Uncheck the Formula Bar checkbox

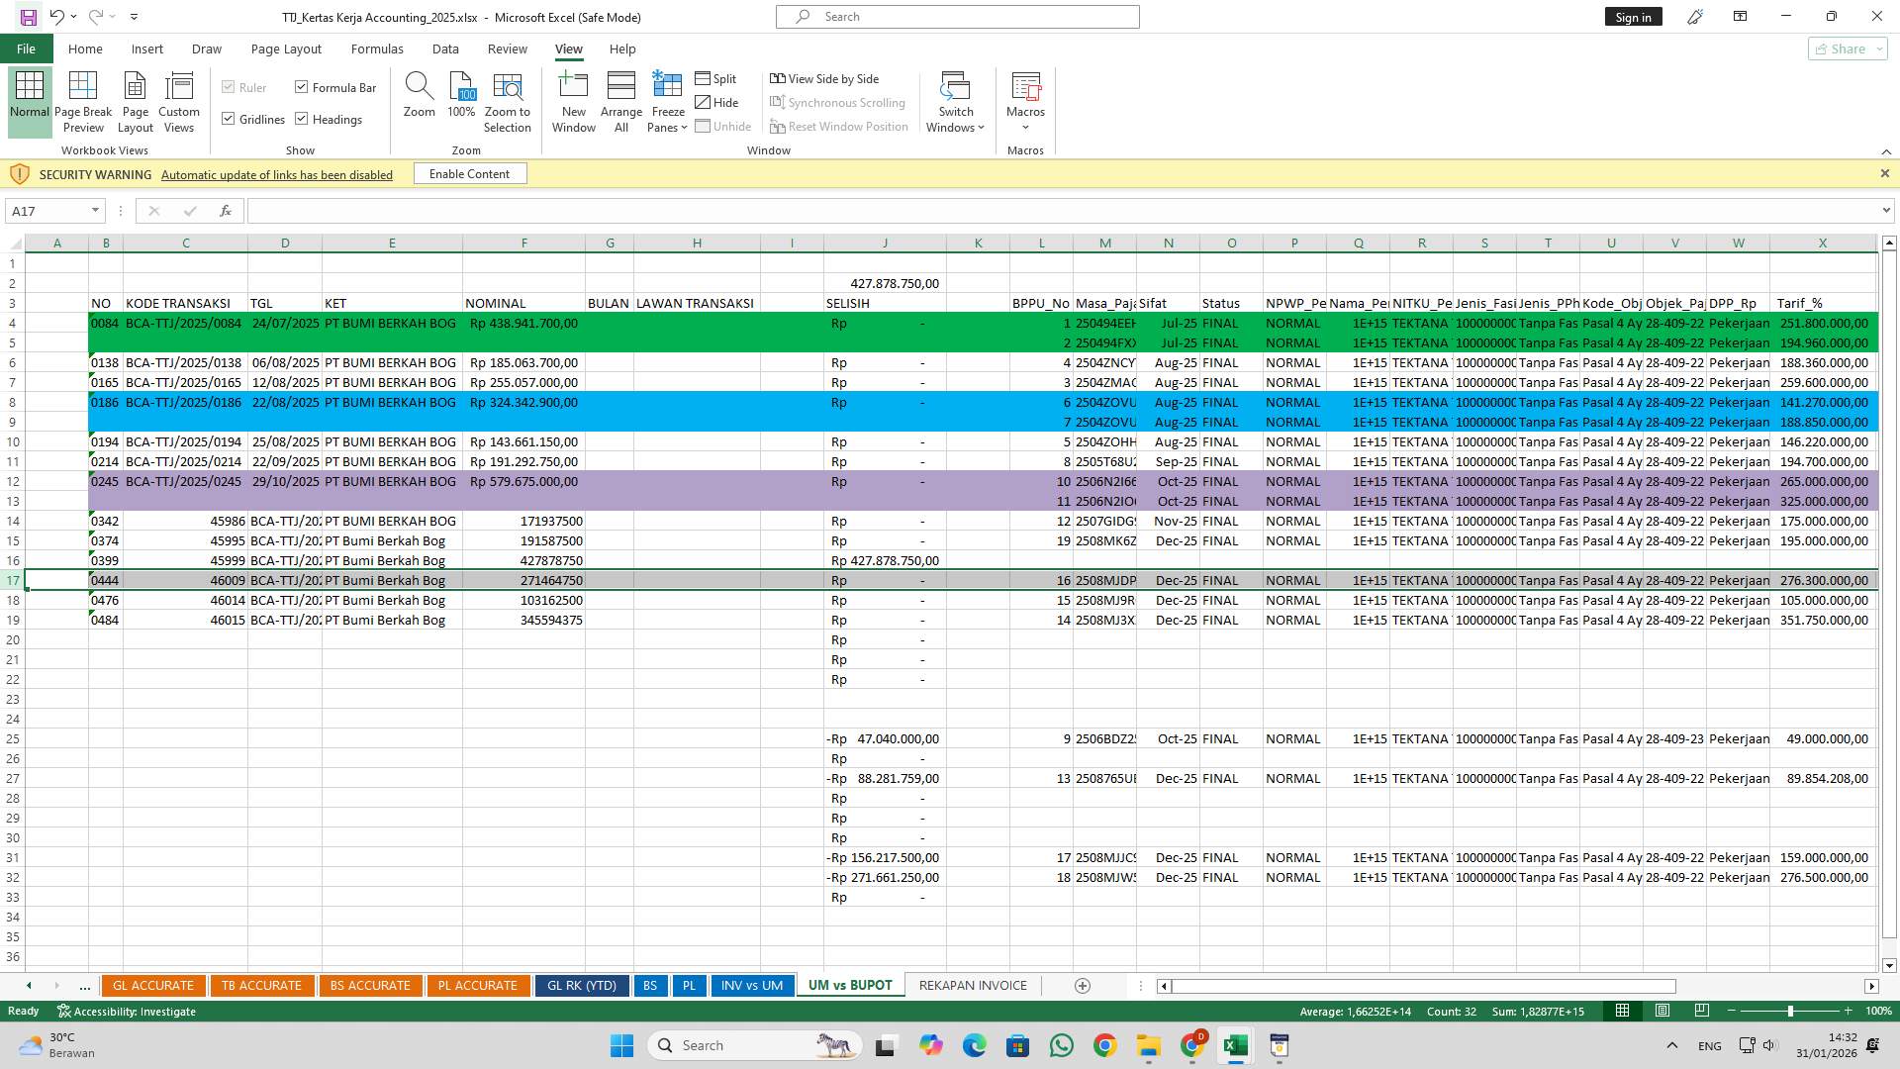pos(302,87)
